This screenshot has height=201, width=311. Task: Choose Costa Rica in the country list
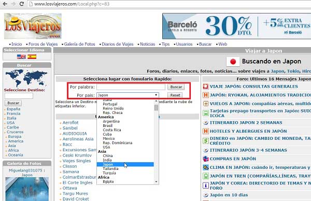tap(112, 130)
